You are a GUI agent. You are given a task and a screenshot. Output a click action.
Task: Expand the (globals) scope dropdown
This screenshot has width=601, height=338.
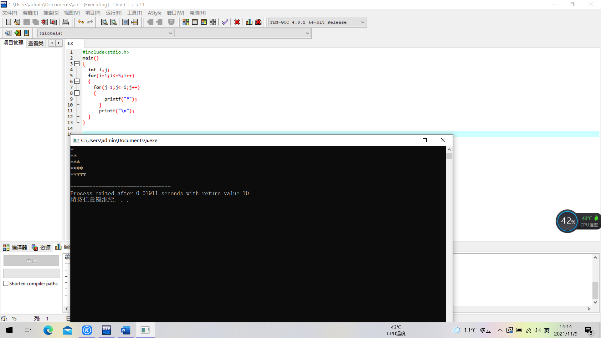pos(170,33)
